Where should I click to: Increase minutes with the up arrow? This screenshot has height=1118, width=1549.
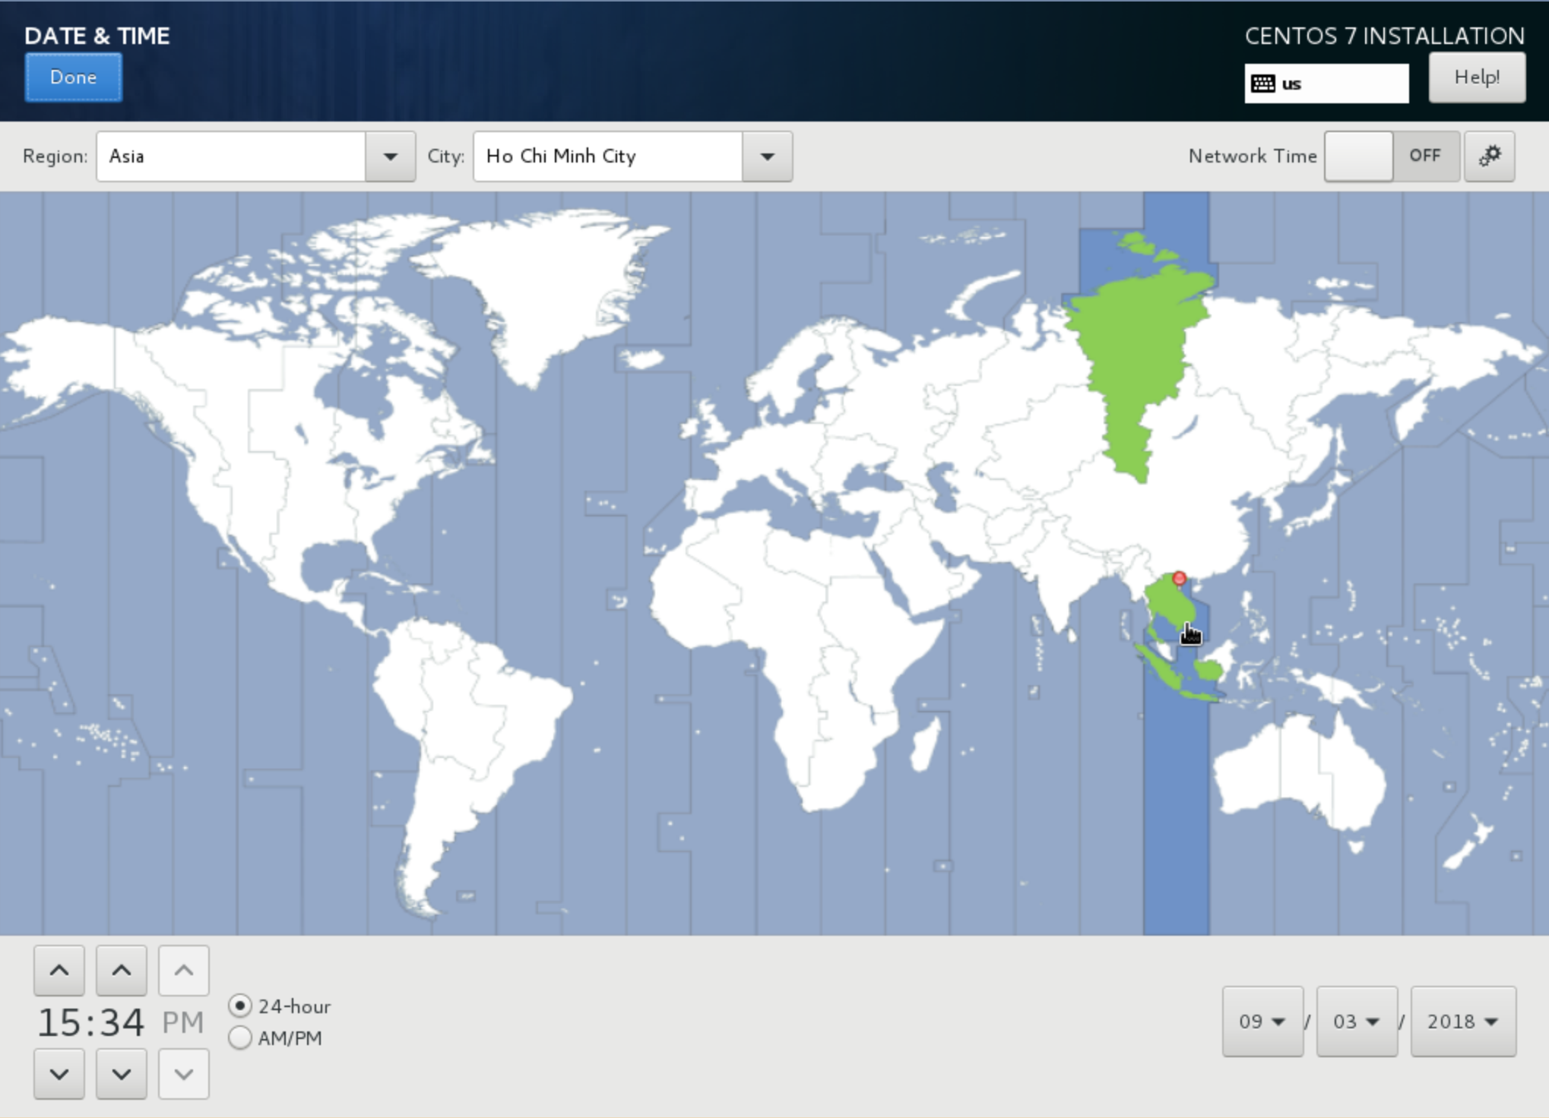click(x=122, y=971)
